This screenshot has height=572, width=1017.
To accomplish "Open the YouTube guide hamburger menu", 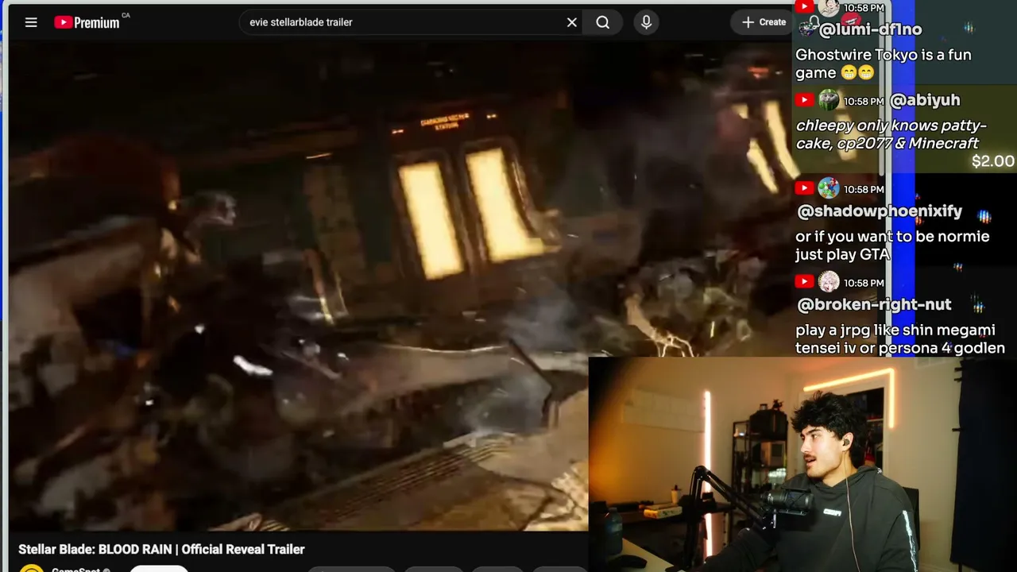I will point(31,22).
